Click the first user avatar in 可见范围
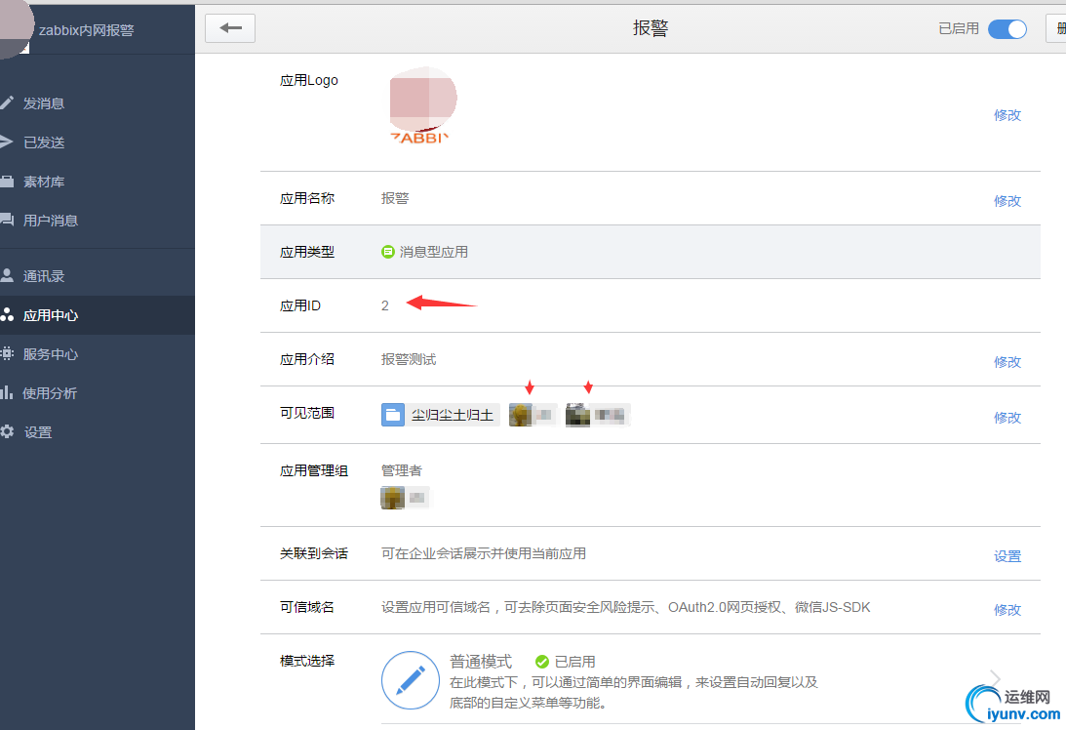This screenshot has width=1066, height=730. point(521,415)
